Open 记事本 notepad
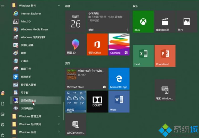 click(36, 61)
